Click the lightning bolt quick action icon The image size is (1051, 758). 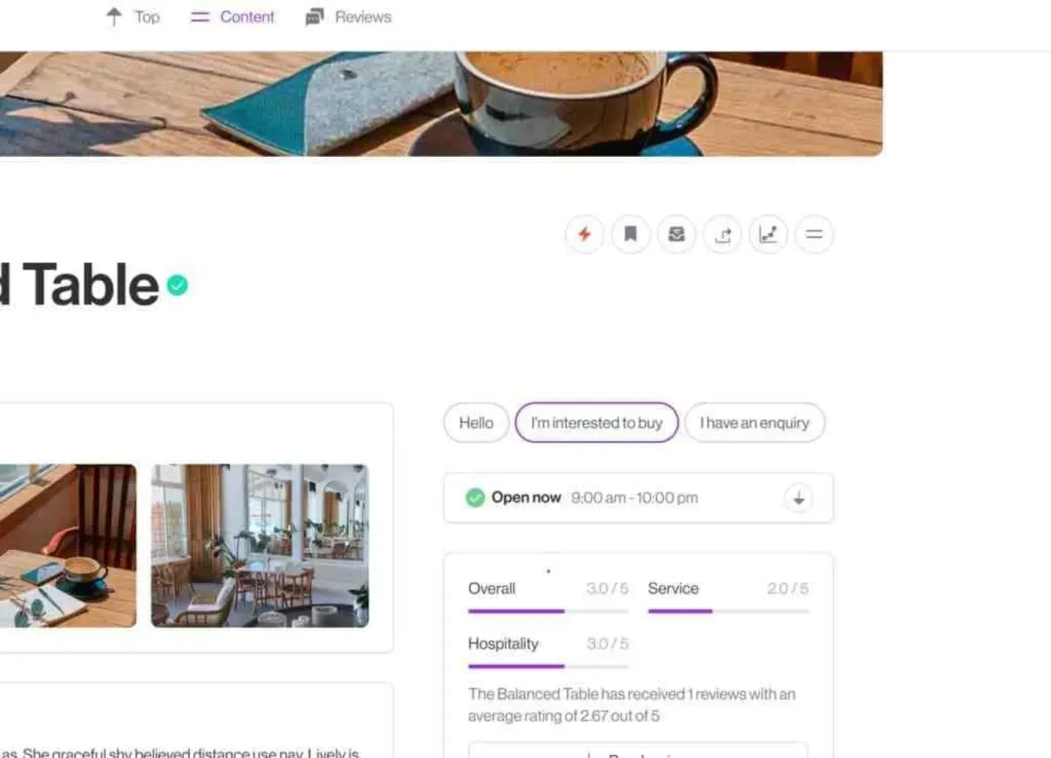pos(584,234)
